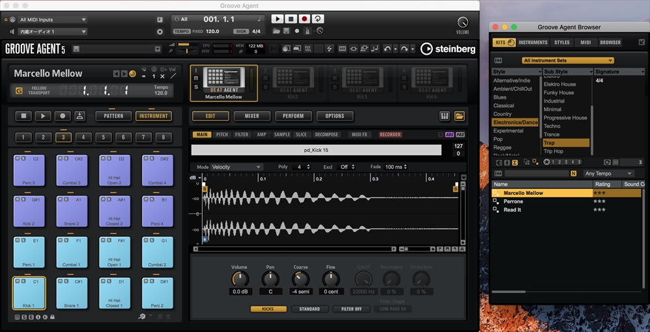Toggle the transport Loop button
Viewport: 650px width, 332px height.
coord(318,19)
